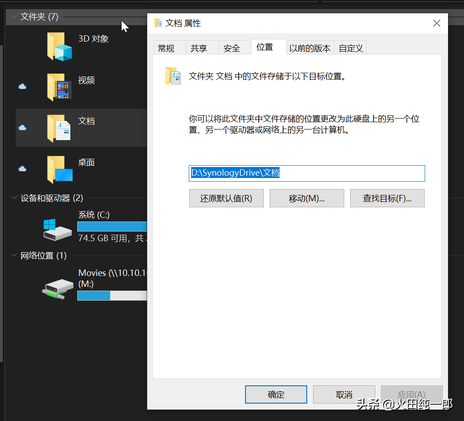464x421 pixels.
Task: Select the 文档 folder icon in Explorer
Action: (59, 128)
